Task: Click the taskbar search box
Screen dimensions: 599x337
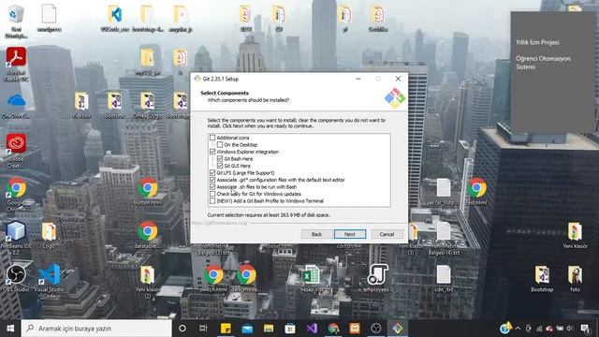Action: (x=96, y=329)
